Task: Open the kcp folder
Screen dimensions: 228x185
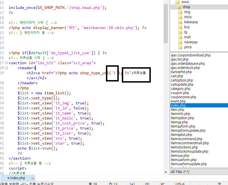Action: tap(187, 27)
